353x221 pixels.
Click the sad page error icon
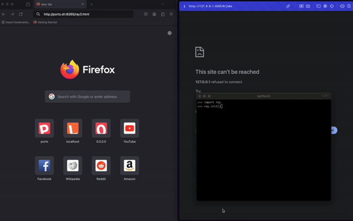(199, 52)
